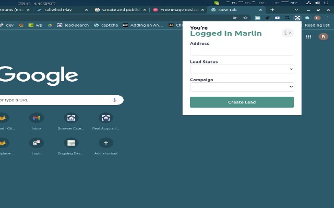Screen dimensions: 334x208
Task: Open the green tray application icon
Action: (217, 3)
